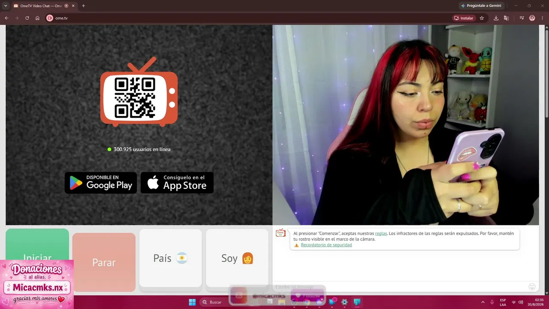The width and height of the screenshot is (549, 309).
Task: Open the media controls icon in toolbar
Action: (x=522, y=18)
